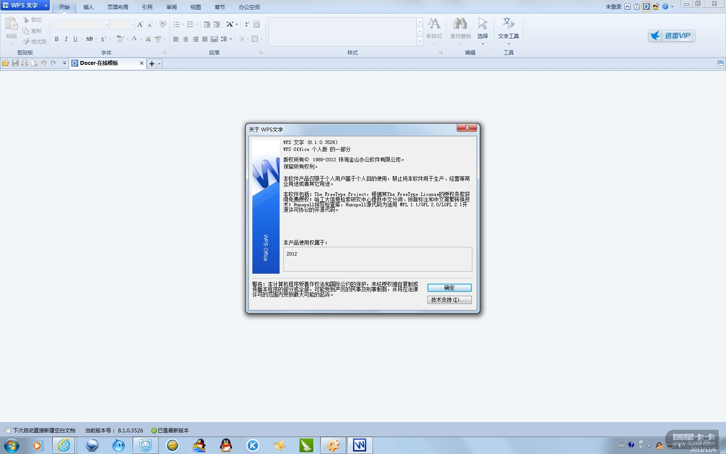Viewport: 726px width, 454px height.
Task: Open Internet Explorer from the taskbar
Action: point(64,445)
